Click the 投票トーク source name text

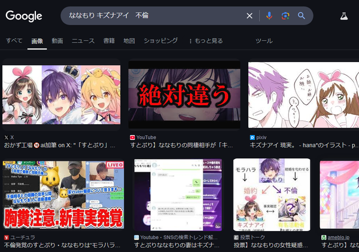252,238
